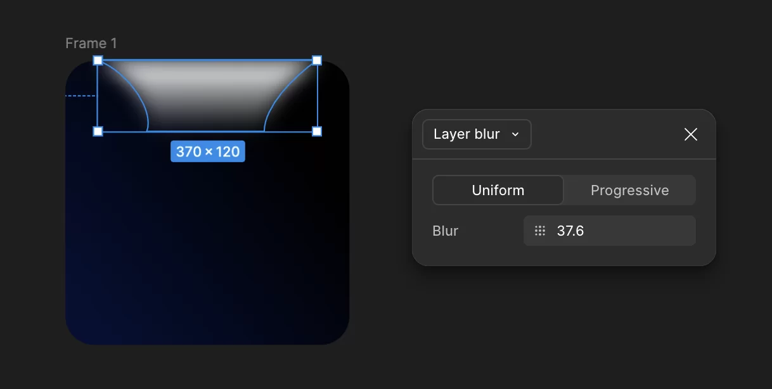Viewport: 772px width, 389px height.
Task: Click the bottom edge of the selection box
Action: tap(207, 132)
